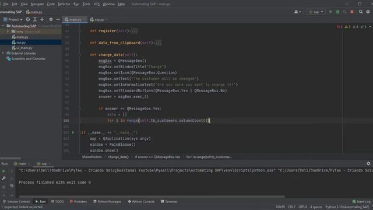
Task: Click the run gutter arrow beside __main__ line
Action: [x=73, y=132]
